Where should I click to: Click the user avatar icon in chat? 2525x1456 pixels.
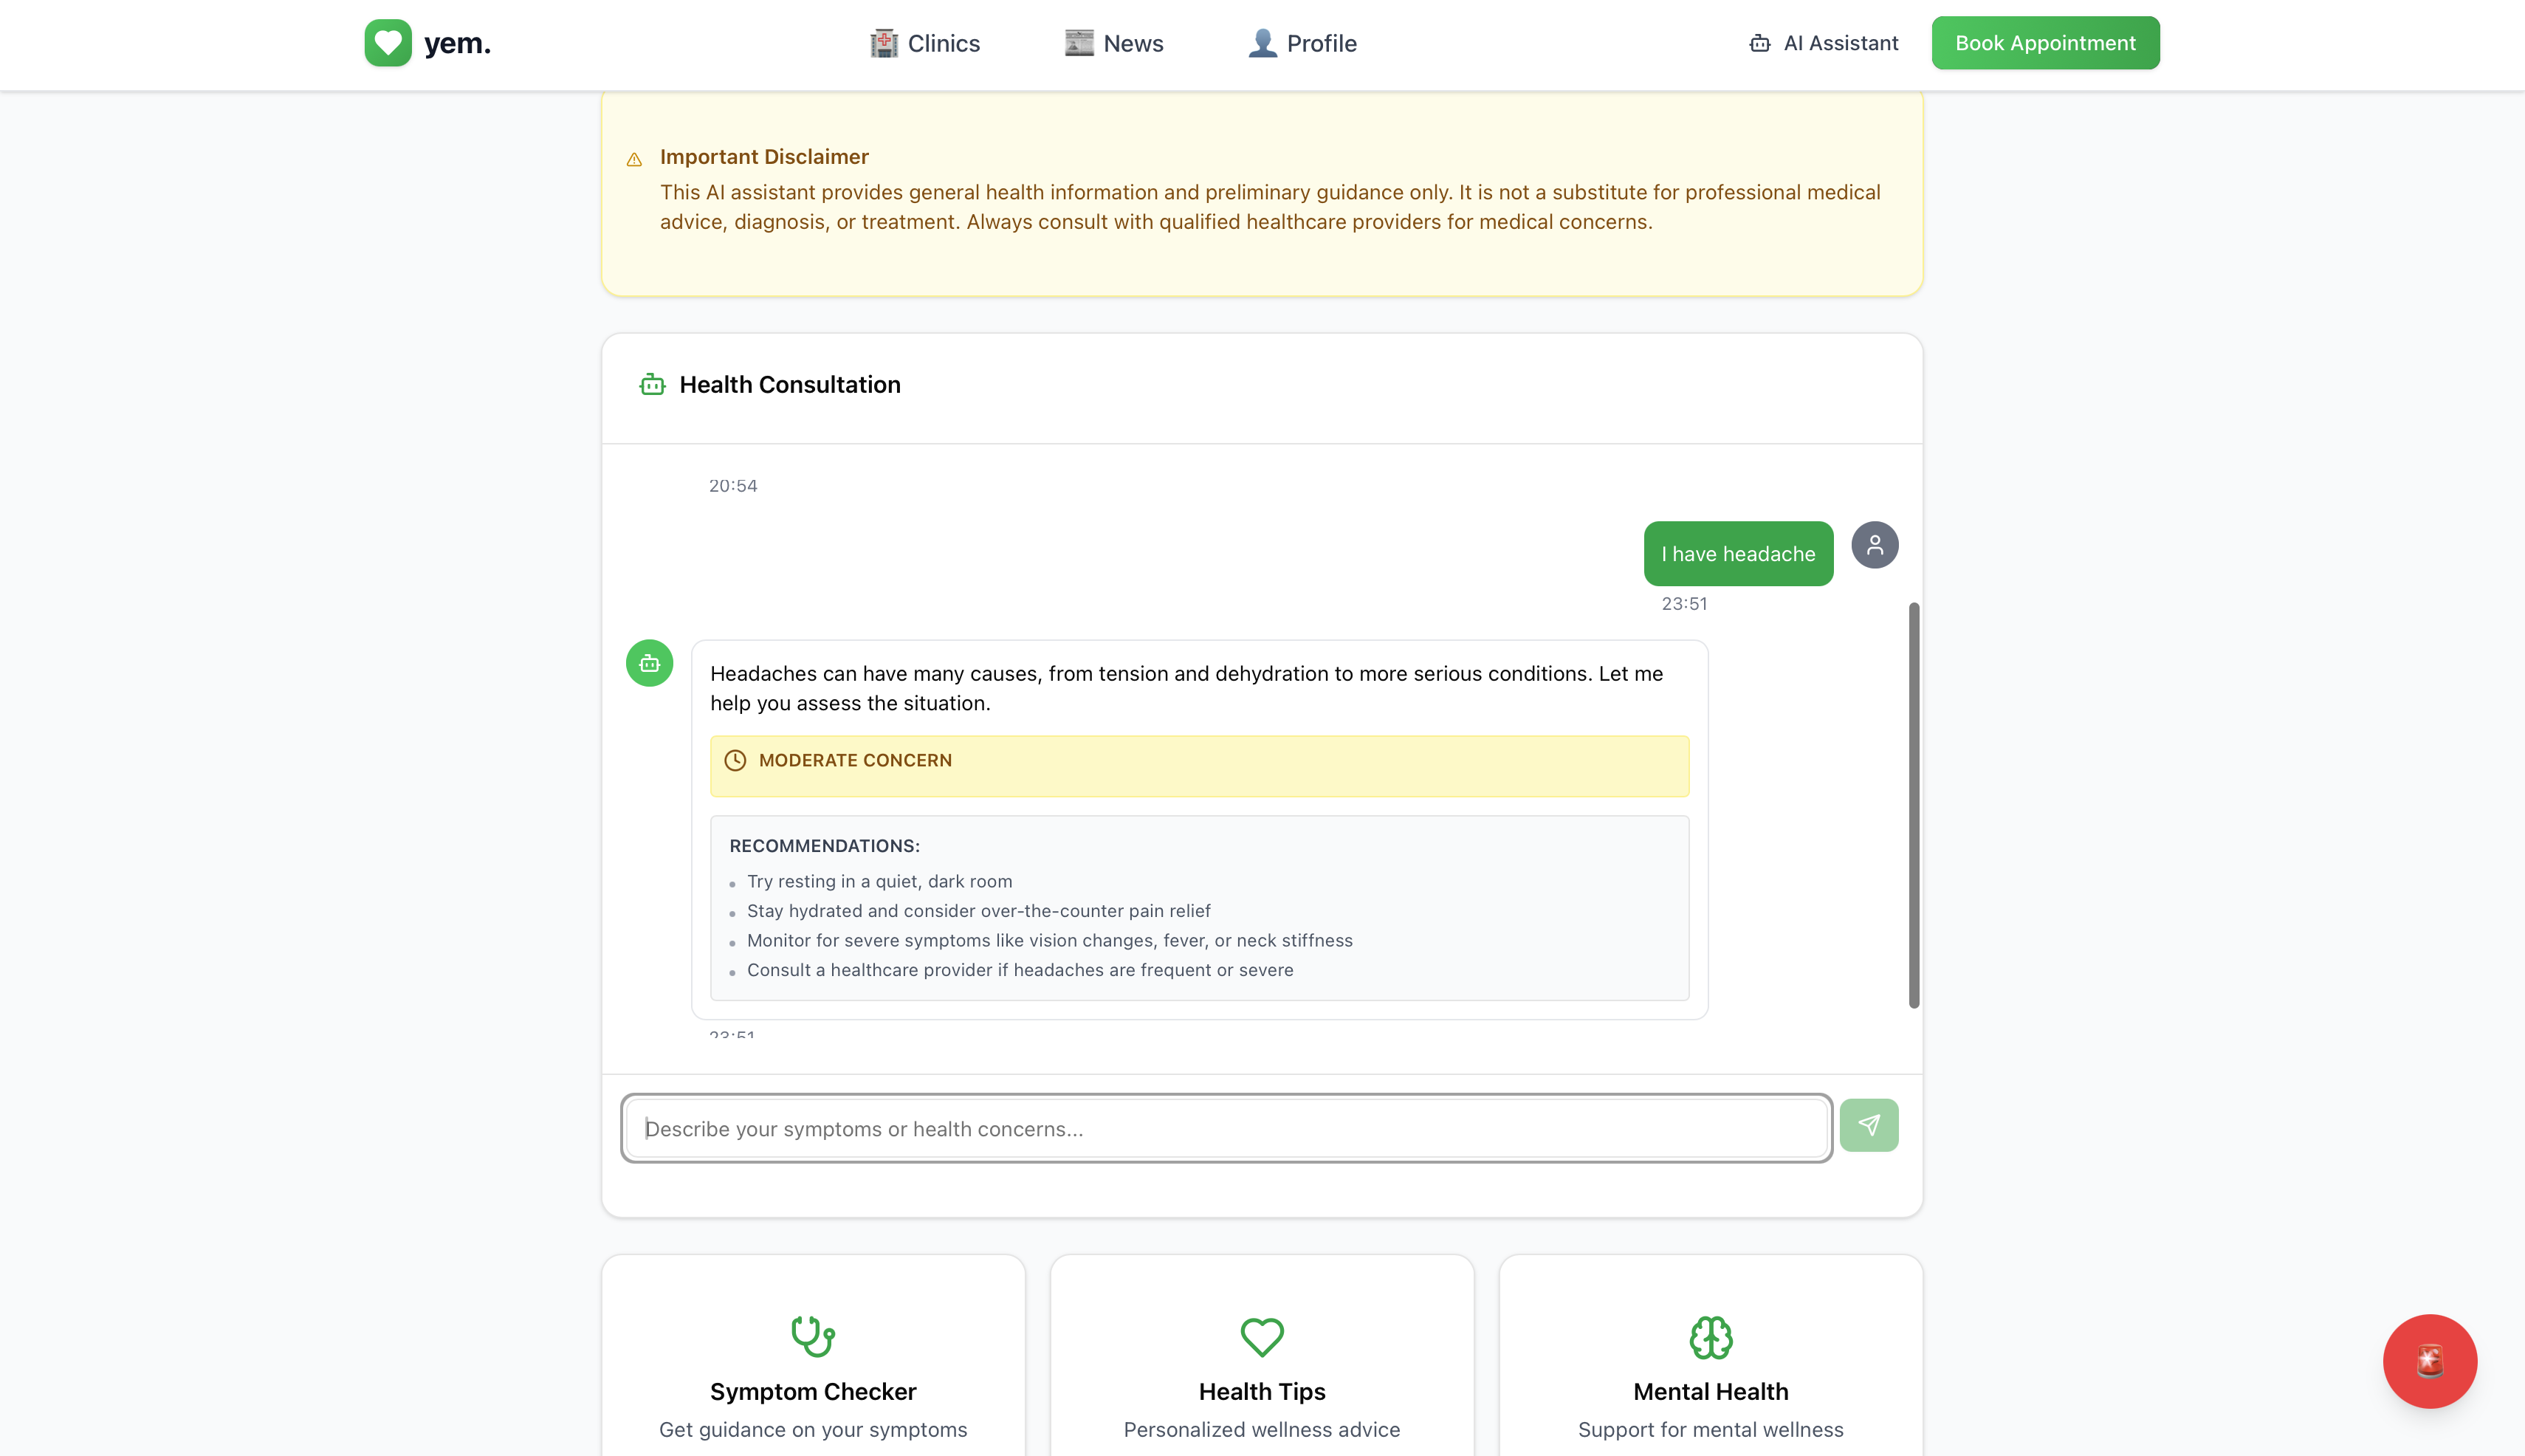coord(1874,545)
